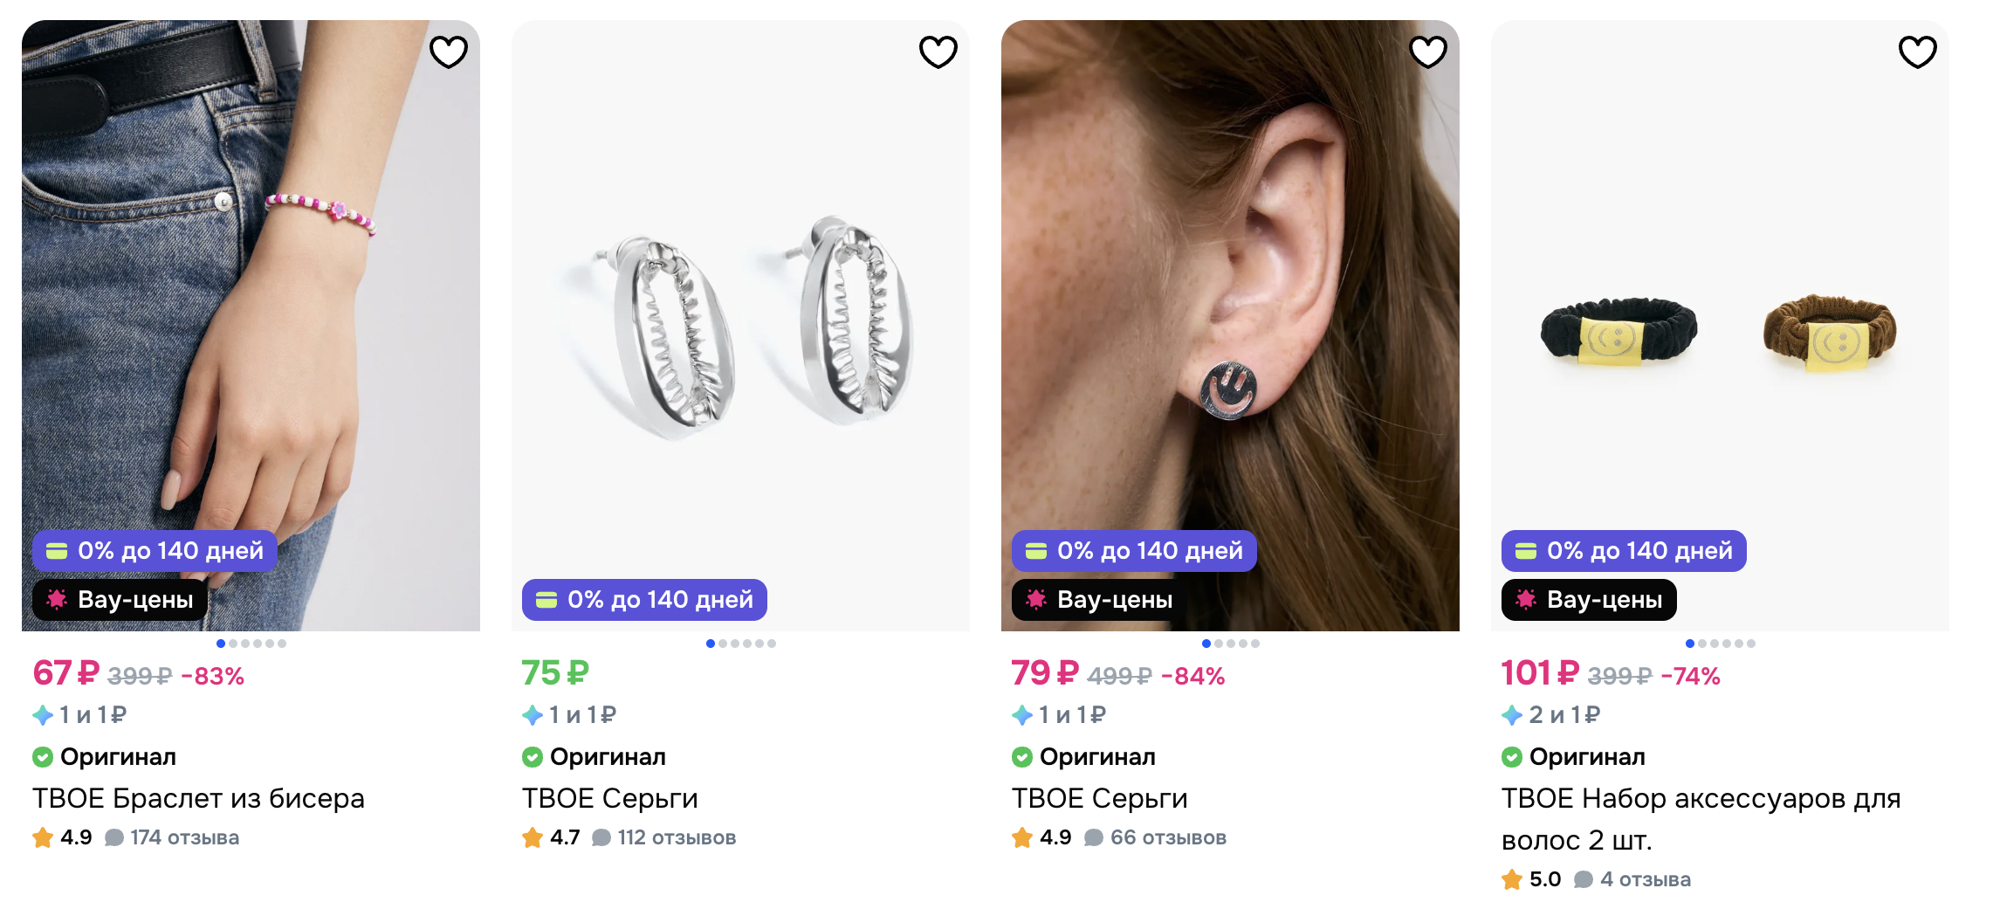The width and height of the screenshot is (1993, 909).
Task: Click the bonus diamond icon under 79 ₽
Action: (x=1022, y=715)
